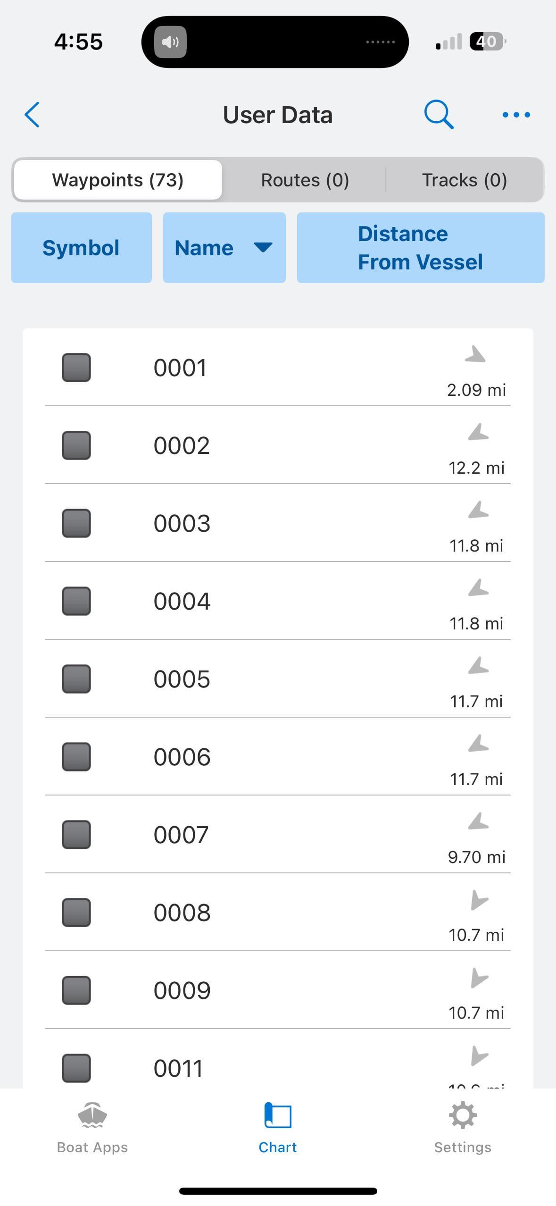Open waypoint 0009 entry

pyautogui.click(x=182, y=990)
